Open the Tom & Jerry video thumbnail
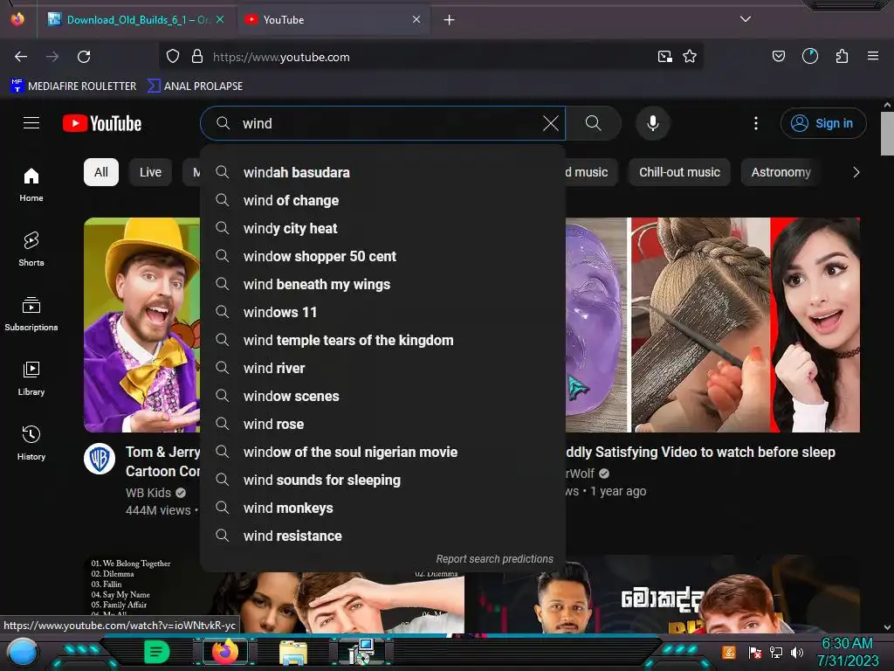Screen dimensions: 894x671 tap(142, 325)
